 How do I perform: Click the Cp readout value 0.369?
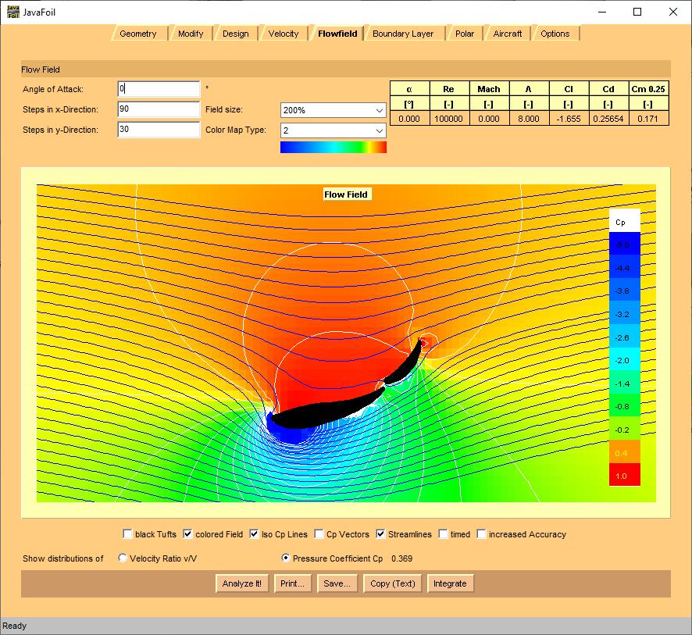(401, 558)
